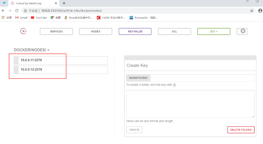This screenshot has height=144, width=263.
Task: Open the apps grid bookmark icon
Action: [x=3, y=18]
